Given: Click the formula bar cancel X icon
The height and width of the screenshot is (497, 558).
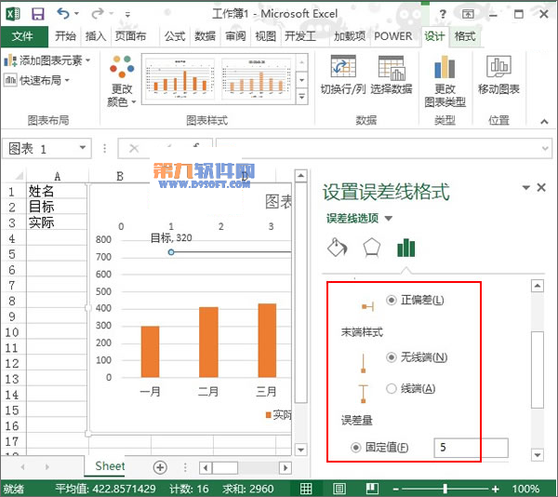Looking at the screenshot, I should pyautogui.click(x=134, y=148).
